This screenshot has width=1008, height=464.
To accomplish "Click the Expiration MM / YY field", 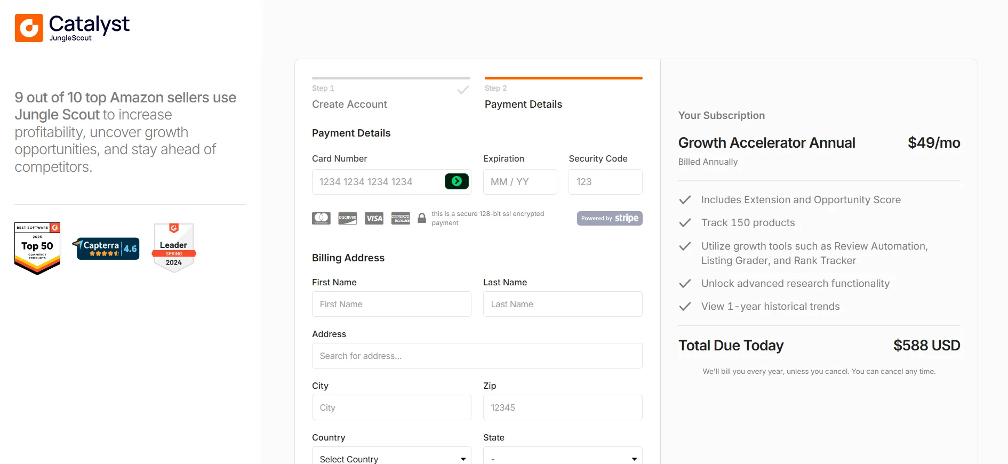I will 520,182.
